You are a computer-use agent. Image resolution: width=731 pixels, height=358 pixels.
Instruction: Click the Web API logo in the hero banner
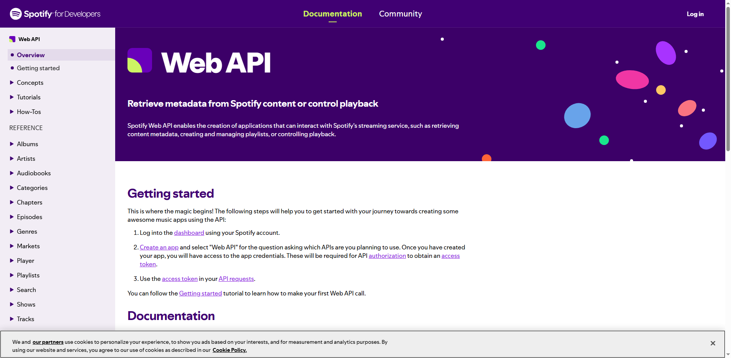click(140, 60)
